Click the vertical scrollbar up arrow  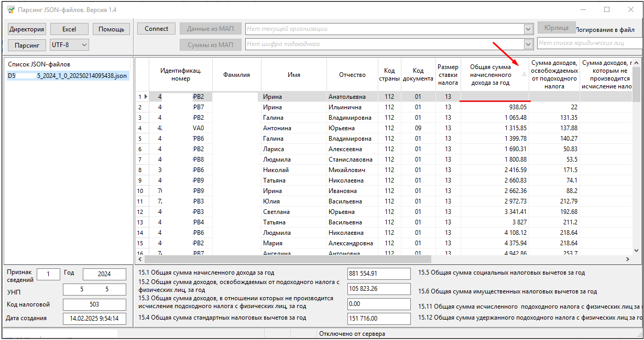[637, 63]
